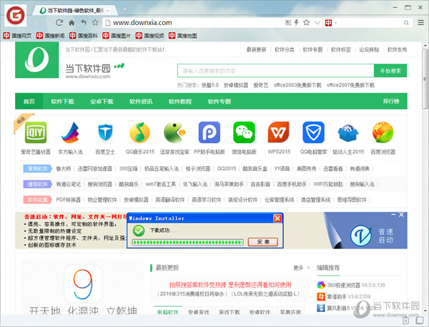Open the 国搜新闻 bookmark
Image resolution: width=429 pixels, height=327 pixels.
pos(51,36)
